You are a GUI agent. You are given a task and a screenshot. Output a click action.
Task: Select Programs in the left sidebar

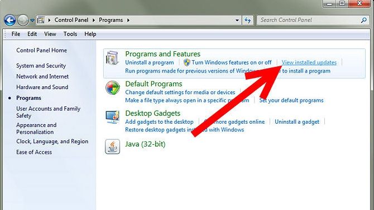[x=28, y=98]
